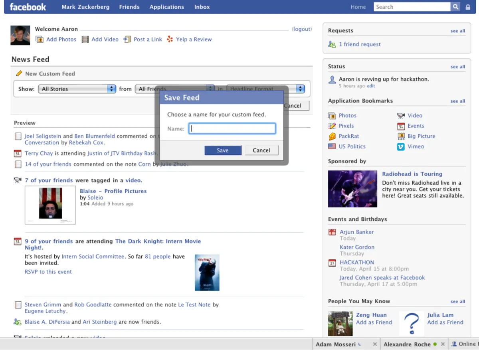Click the search magnifier icon in header
The width and height of the screenshot is (479, 350).
[455, 7]
